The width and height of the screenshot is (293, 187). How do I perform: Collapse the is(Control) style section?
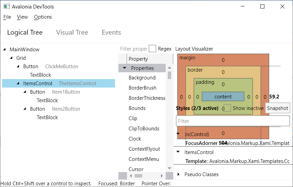(x=178, y=134)
